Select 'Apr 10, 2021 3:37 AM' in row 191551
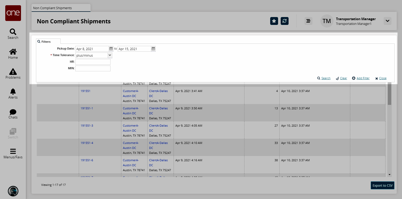402x199 pixels. coord(295,91)
